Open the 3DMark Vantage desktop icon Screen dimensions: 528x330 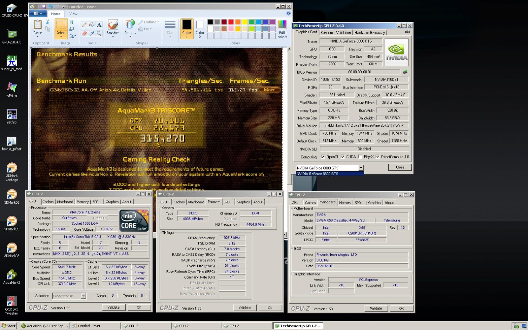coord(12,172)
